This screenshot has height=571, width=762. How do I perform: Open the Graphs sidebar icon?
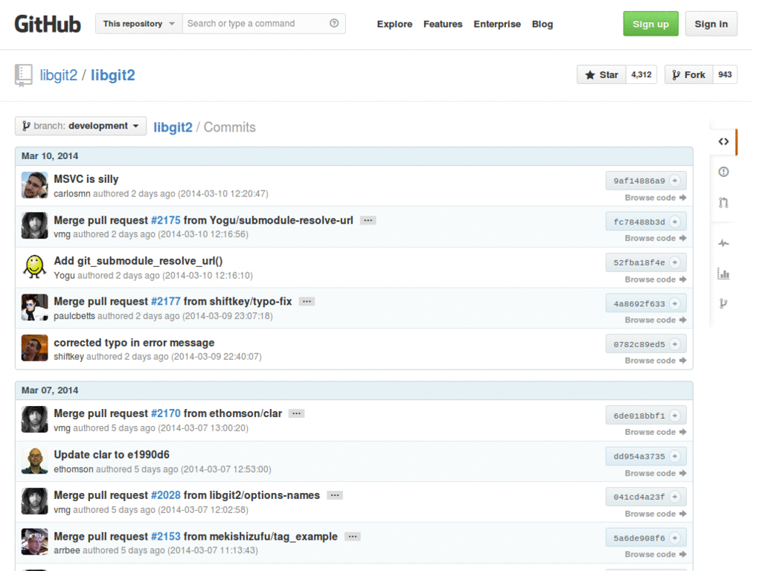[x=723, y=274]
